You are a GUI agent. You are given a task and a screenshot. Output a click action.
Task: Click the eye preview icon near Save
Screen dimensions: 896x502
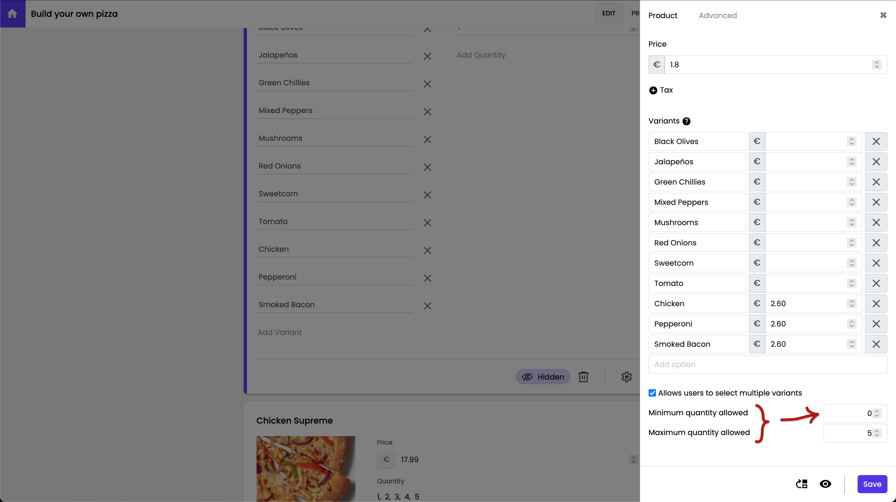click(x=825, y=484)
